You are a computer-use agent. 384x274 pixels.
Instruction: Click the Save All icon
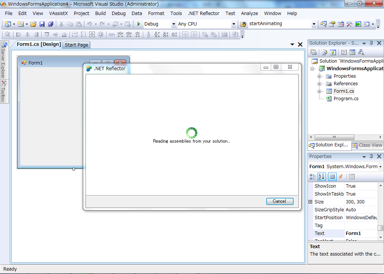51,24
